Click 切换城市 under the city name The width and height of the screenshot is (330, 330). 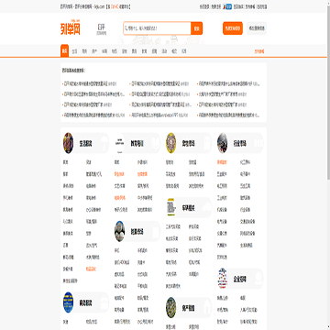coord(101,33)
